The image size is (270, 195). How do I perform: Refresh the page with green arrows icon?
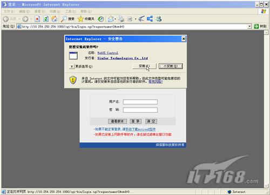46,19
